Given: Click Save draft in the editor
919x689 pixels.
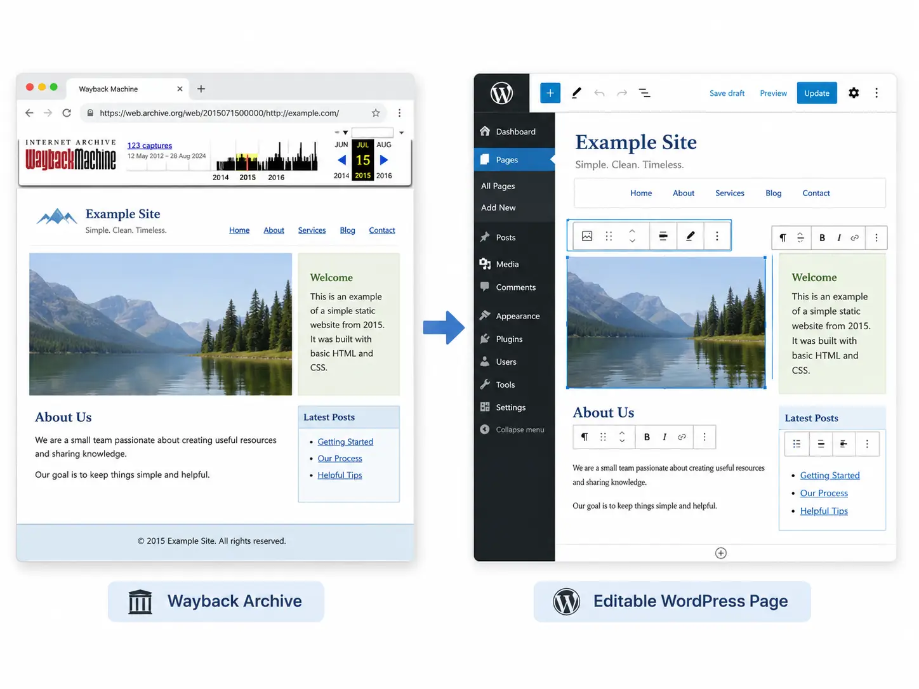Looking at the screenshot, I should tap(727, 93).
